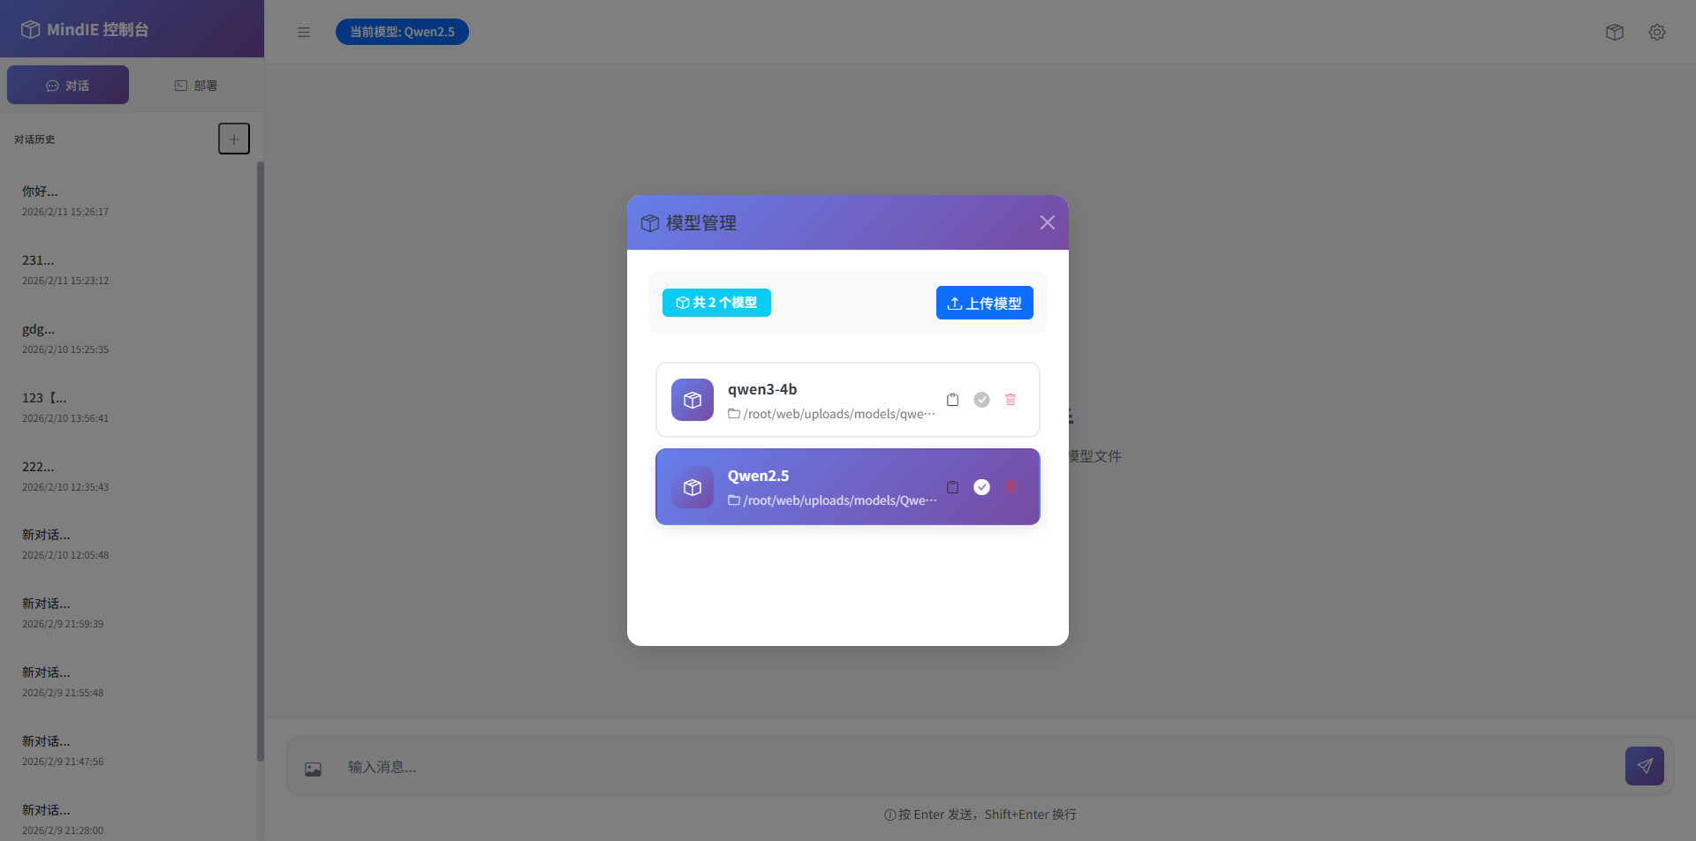Click the conversation history scrollbar
The image size is (1696, 841).
[x=261, y=461]
